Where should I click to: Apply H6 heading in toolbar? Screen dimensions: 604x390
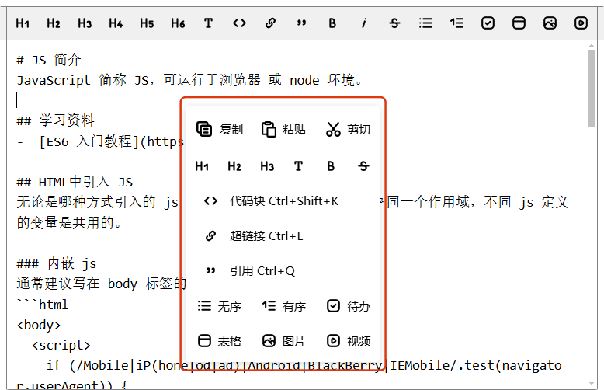click(178, 23)
